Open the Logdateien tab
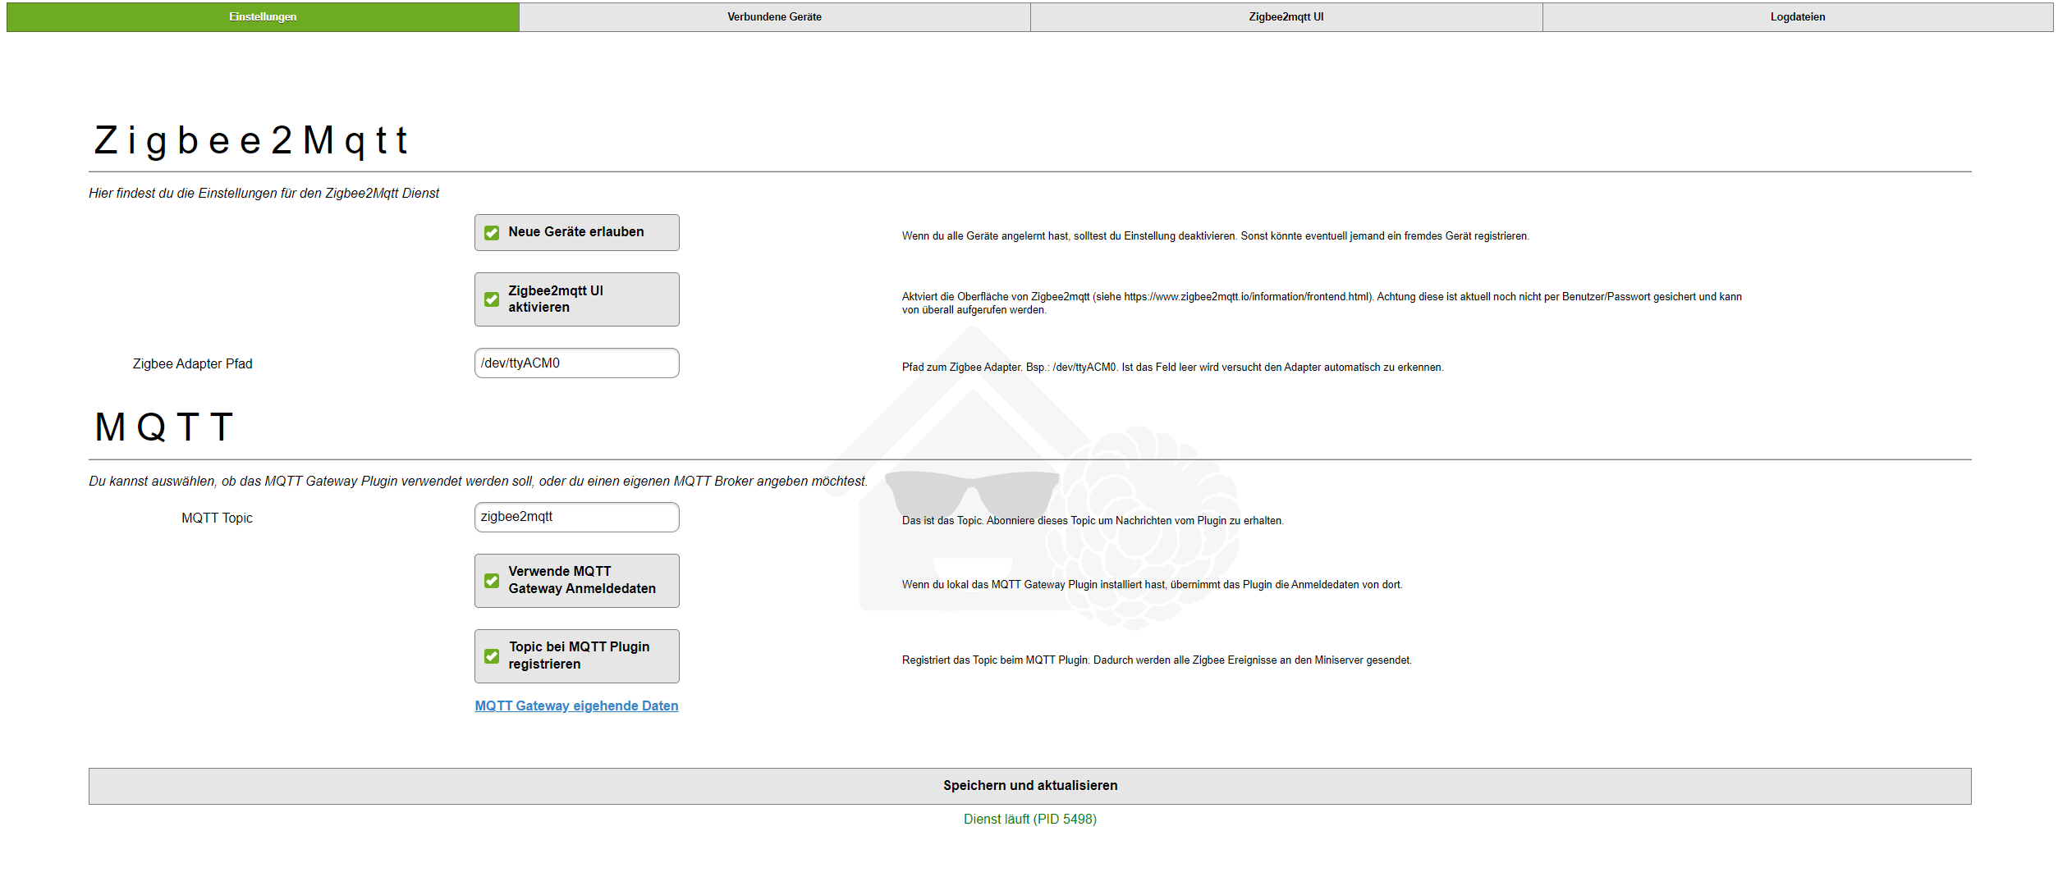Viewport: 2058px width, 895px height. click(x=1797, y=17)
